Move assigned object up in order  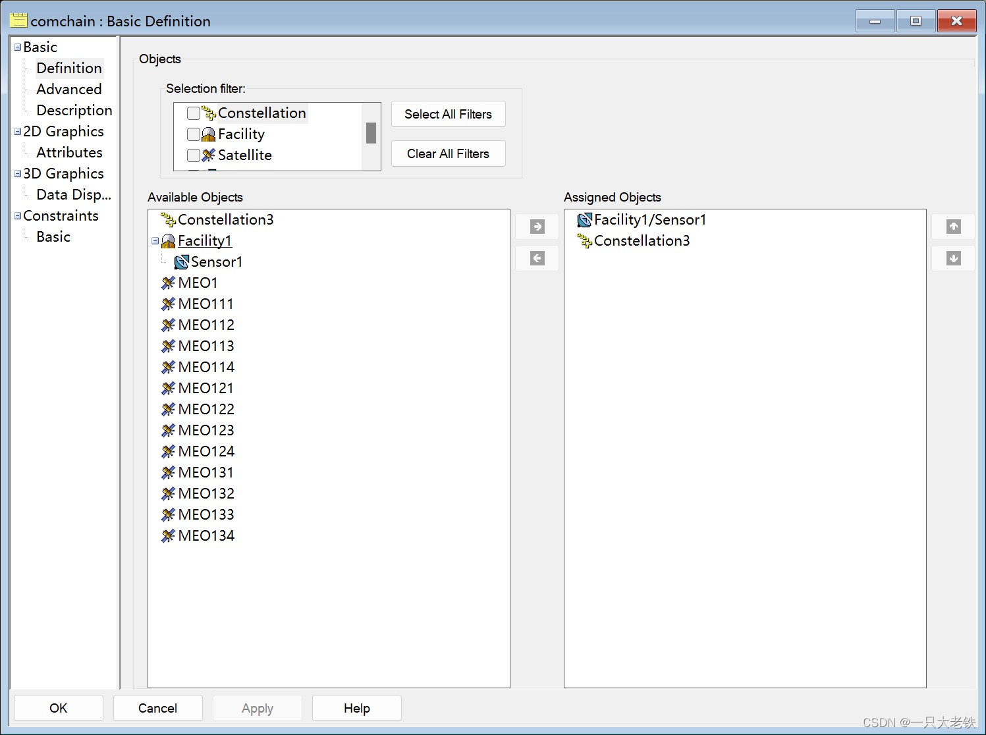coord(954,227)
